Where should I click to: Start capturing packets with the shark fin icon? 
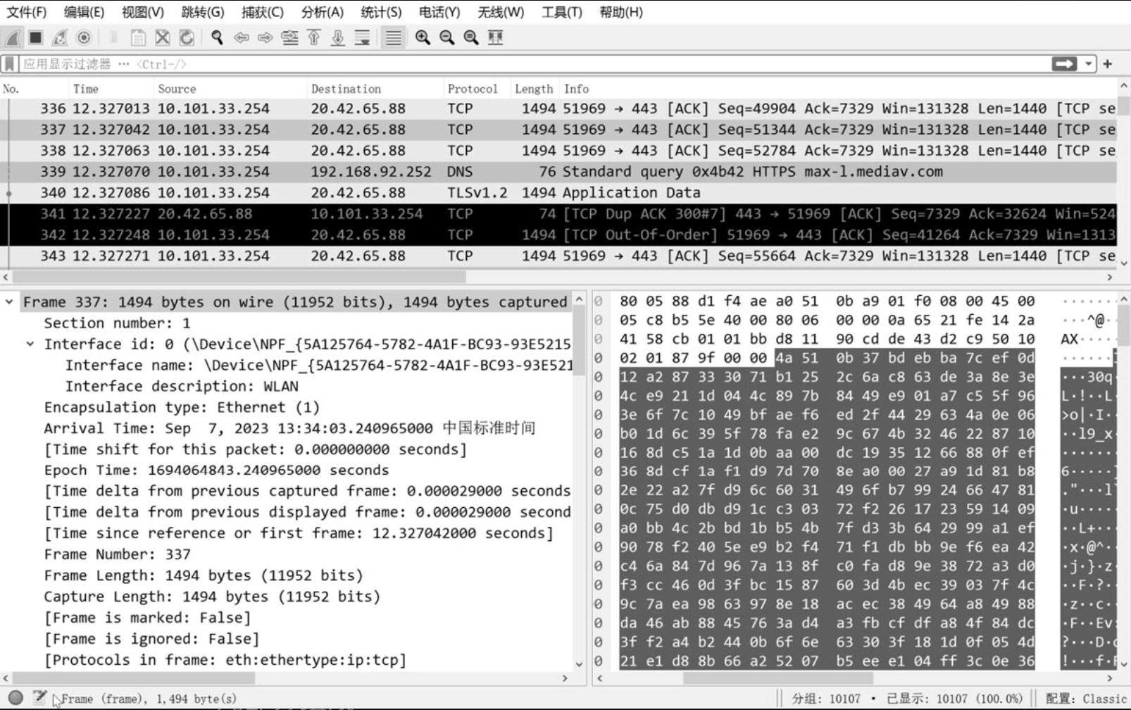pos(12,38)
